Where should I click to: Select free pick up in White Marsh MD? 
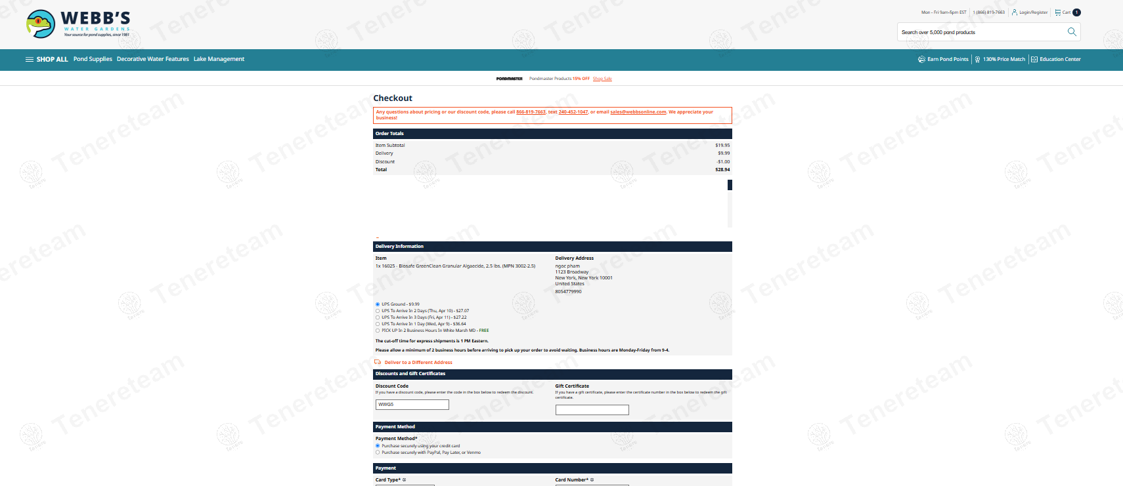[378, 331]
